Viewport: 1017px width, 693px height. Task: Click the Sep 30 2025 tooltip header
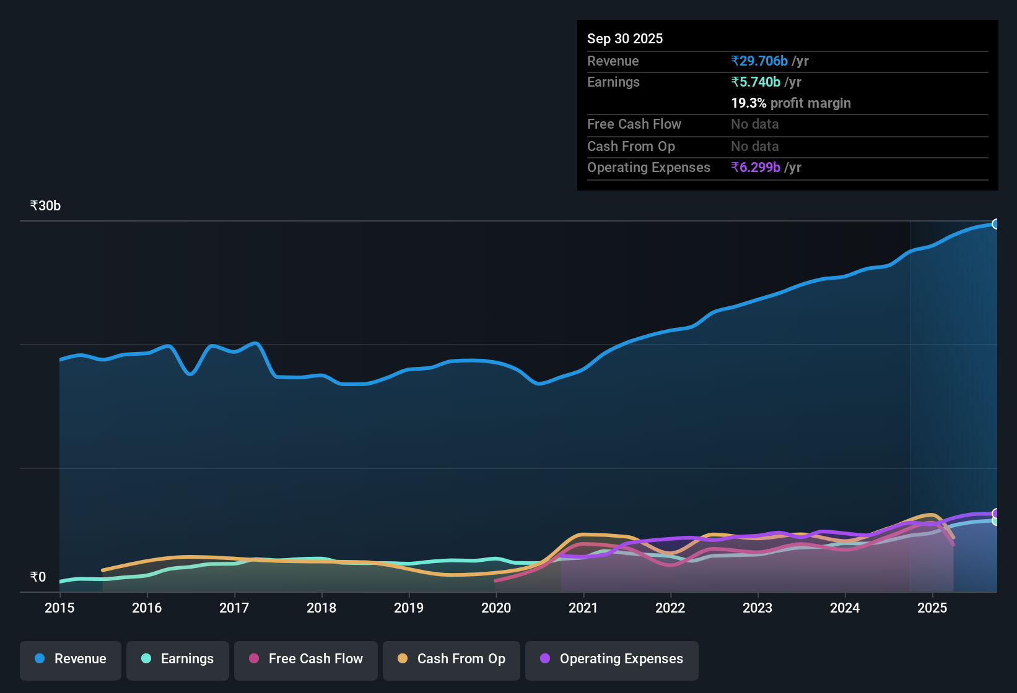[625, 38]
